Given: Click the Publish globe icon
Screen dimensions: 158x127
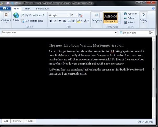Looking at the screenshot, I should click(16, 15).
